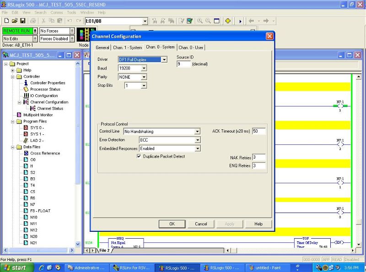Open the Control Line dropdown
Image resolution: width=366 pixels, height=272 pixels.
click(x=198, y=131)
